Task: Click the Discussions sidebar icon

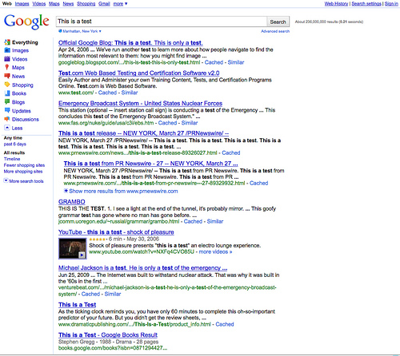Action: [7, 119]
